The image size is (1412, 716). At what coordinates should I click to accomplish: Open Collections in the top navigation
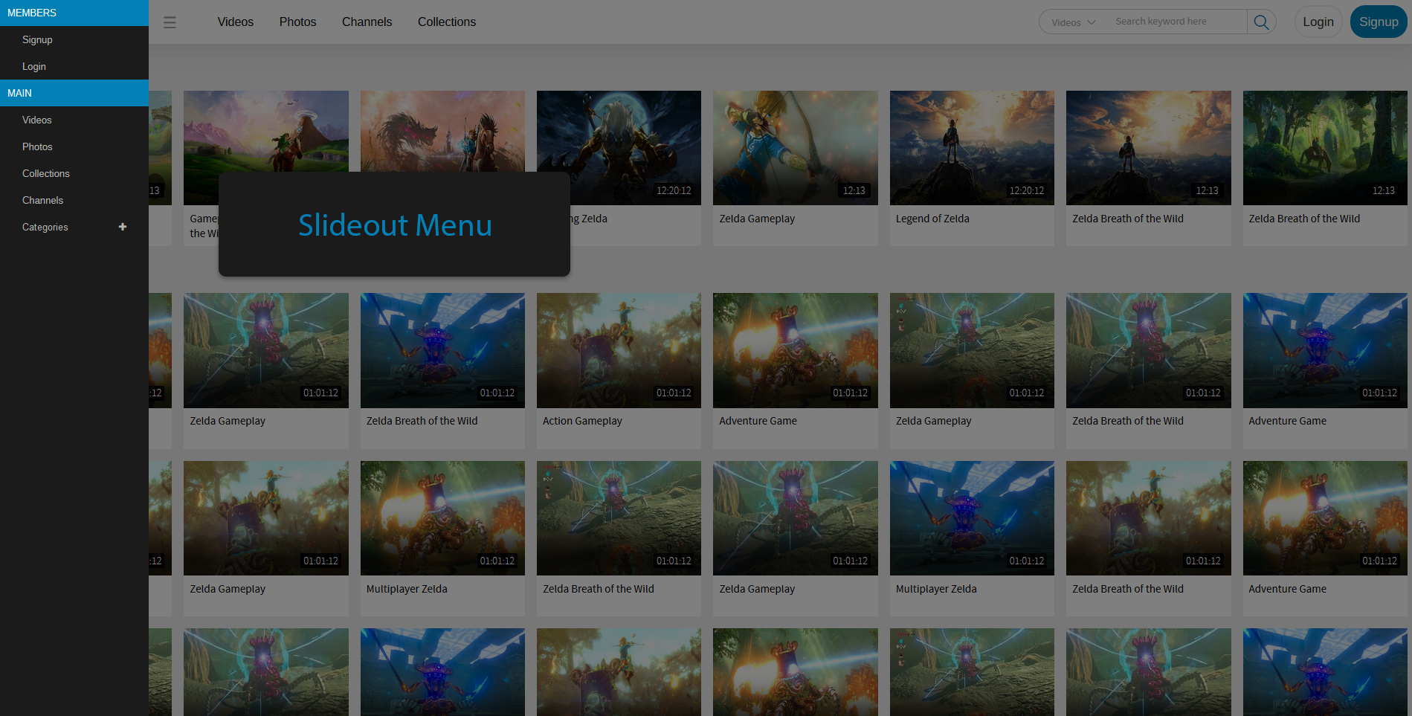click(446, 22)
